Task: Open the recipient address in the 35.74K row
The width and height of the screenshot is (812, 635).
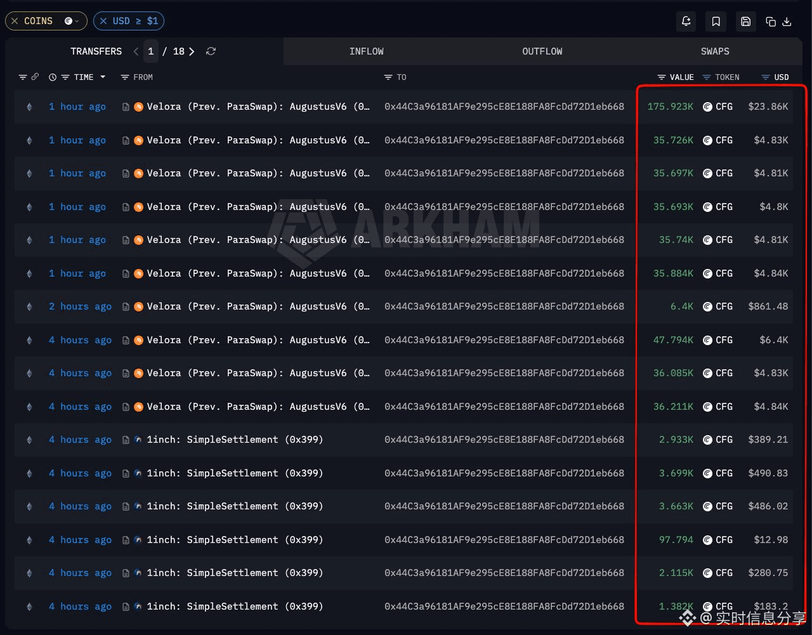Action: tap(504, 240)
